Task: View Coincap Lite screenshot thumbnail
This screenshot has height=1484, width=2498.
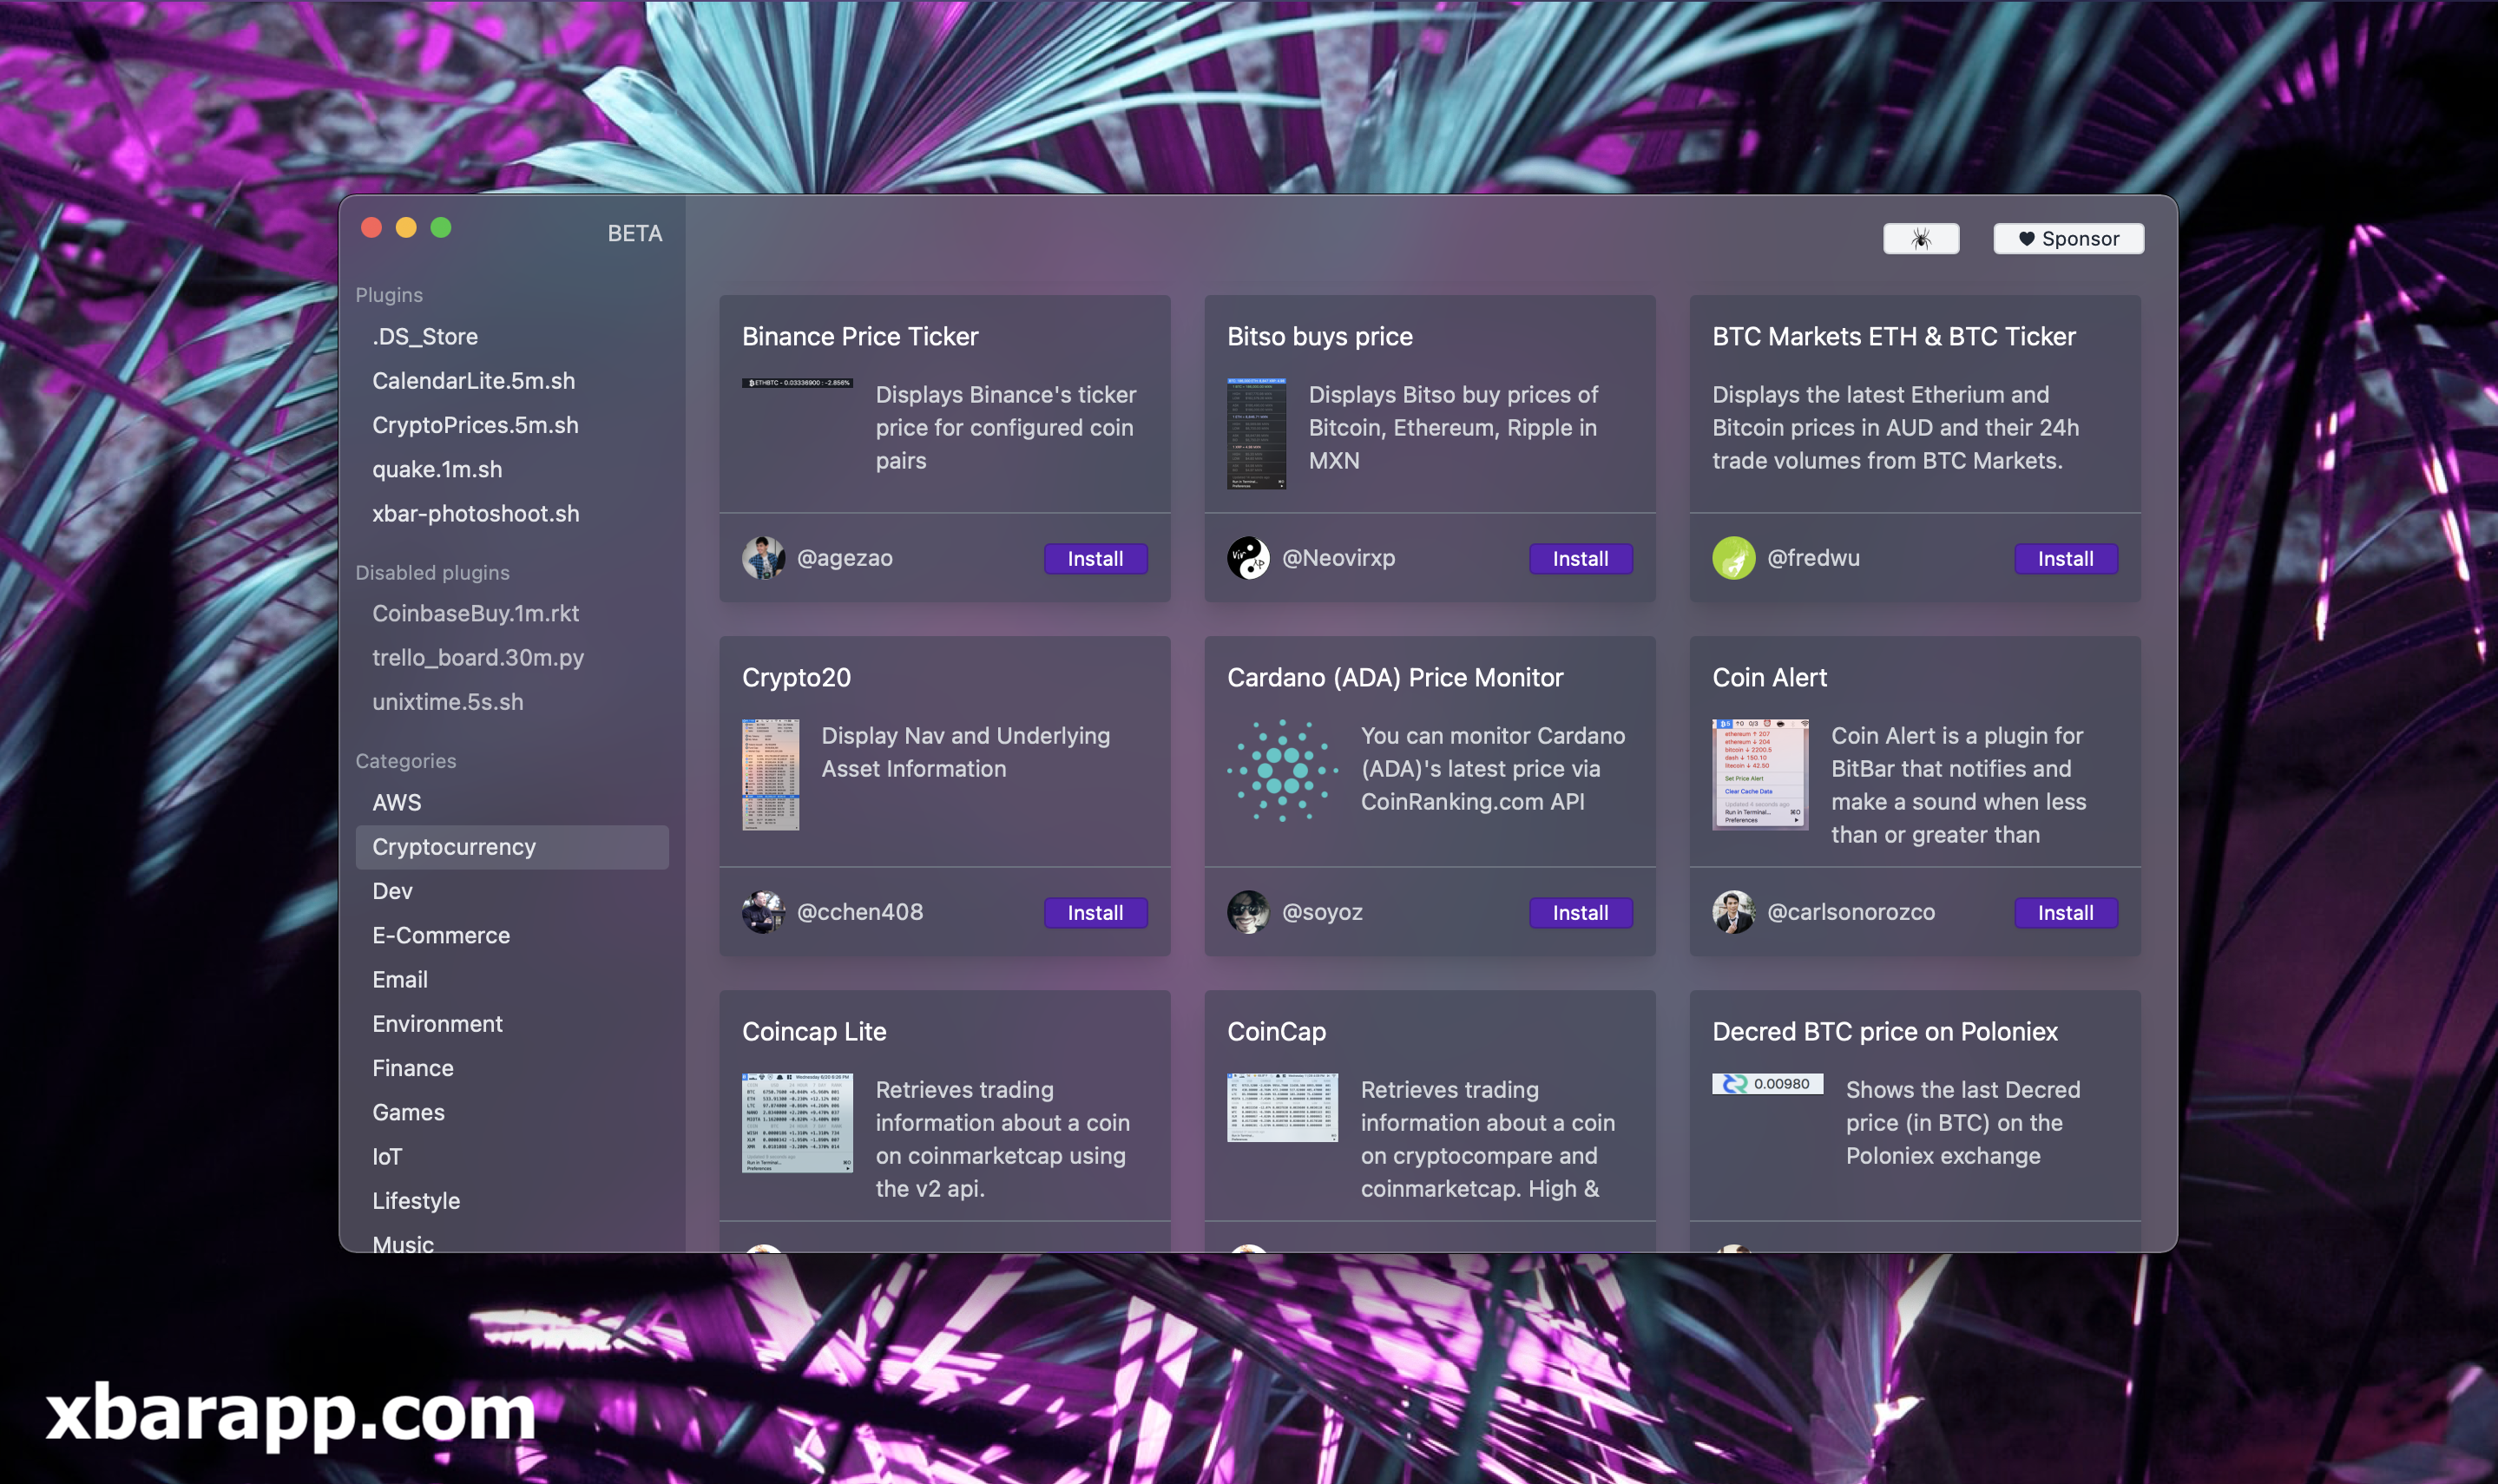Action: pos(797,1123)
